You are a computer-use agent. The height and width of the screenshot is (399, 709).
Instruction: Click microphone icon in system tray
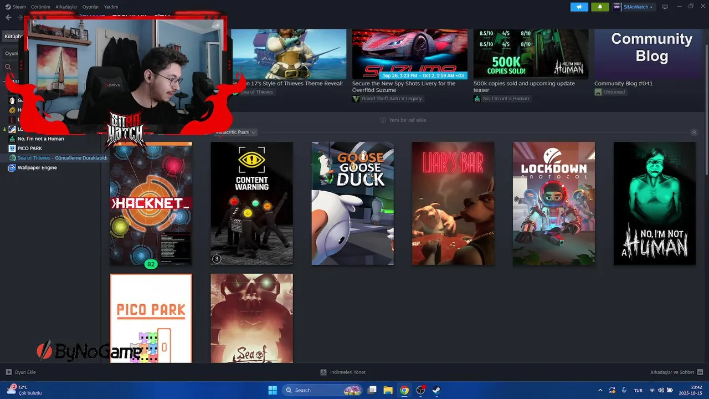click(x=624, y=390)
